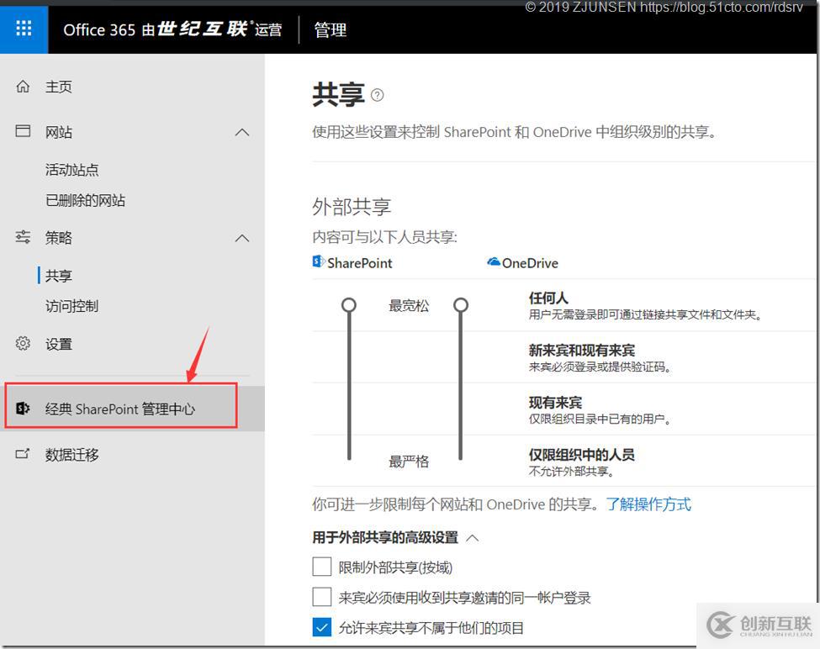Click the OneDrive cloud icon
Viewport: 820px width, 649px height.
[493, 261]
